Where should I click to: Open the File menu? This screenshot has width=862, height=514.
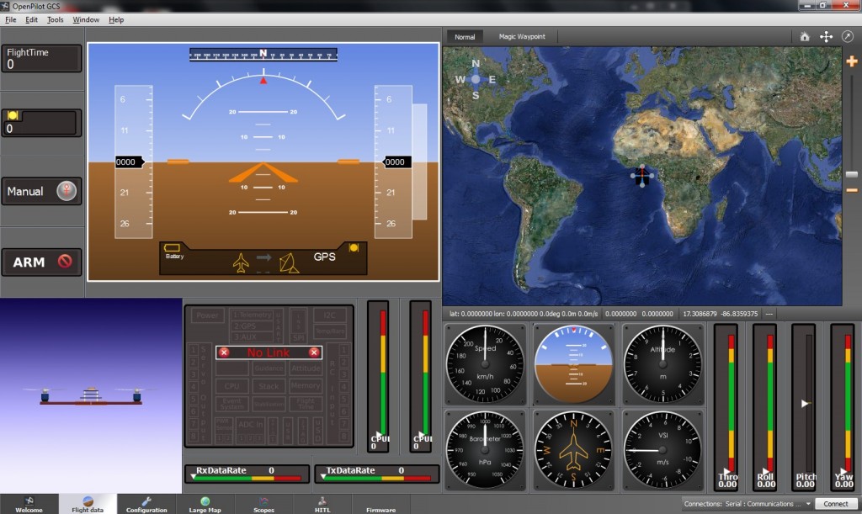pyautogui.click(x=11, y=19)
